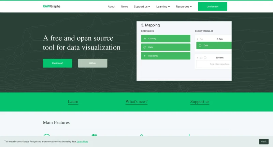Click the text-type icon on Country chip
This screenshot has width=273, height=147.
point(145,39)
